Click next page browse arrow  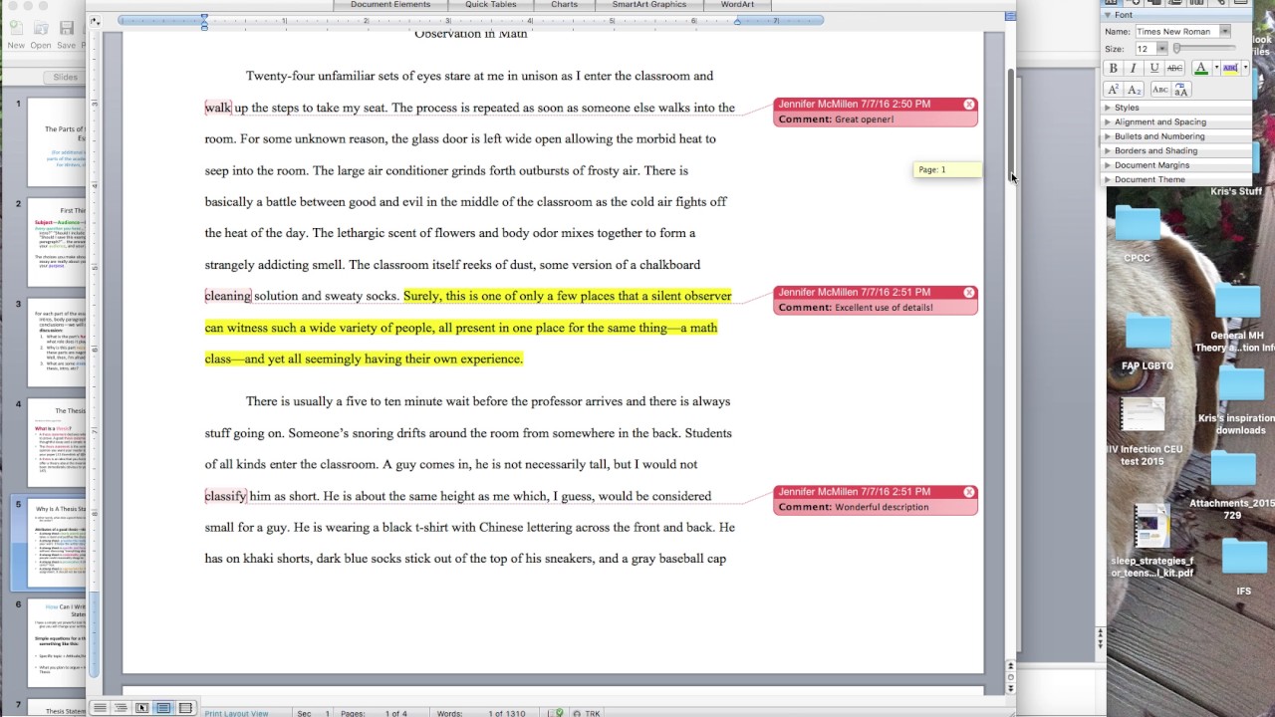1011,687
